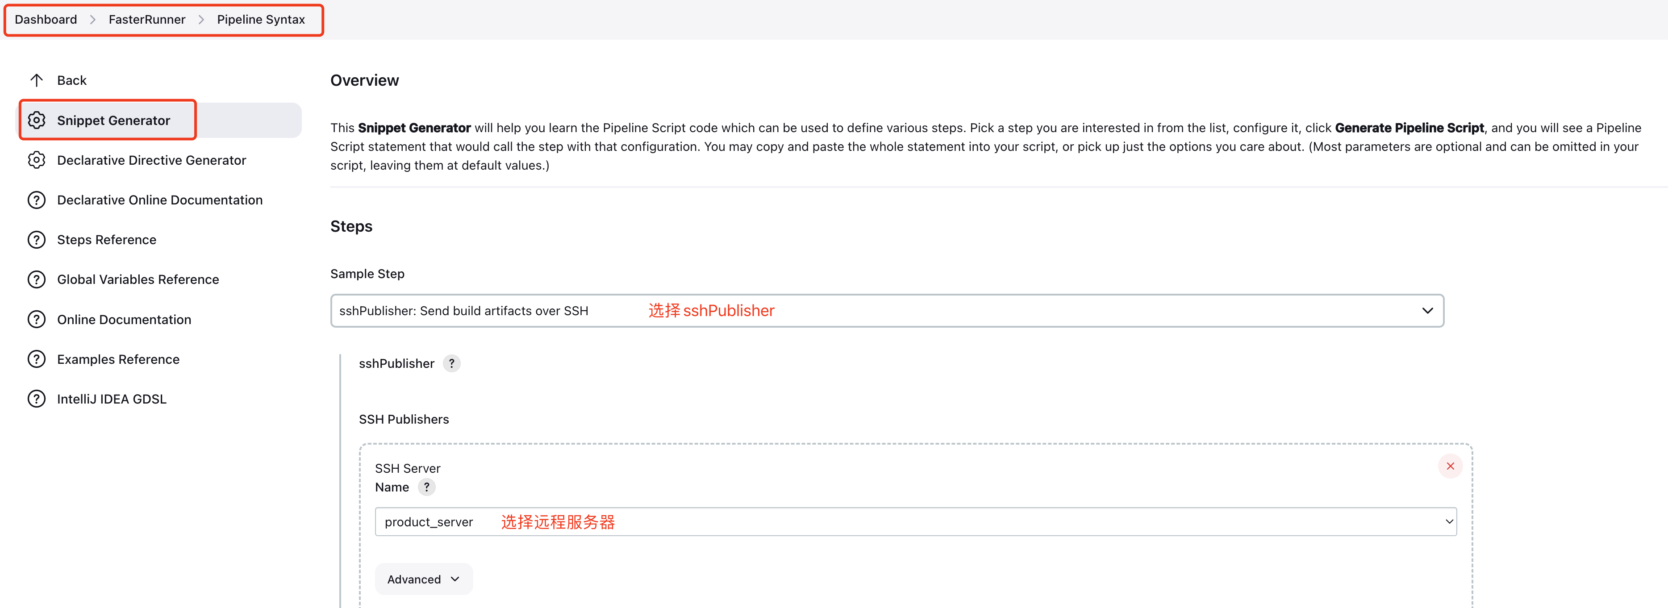
Task: Expand the Advanced options
Action: click(x=423, y=579)
